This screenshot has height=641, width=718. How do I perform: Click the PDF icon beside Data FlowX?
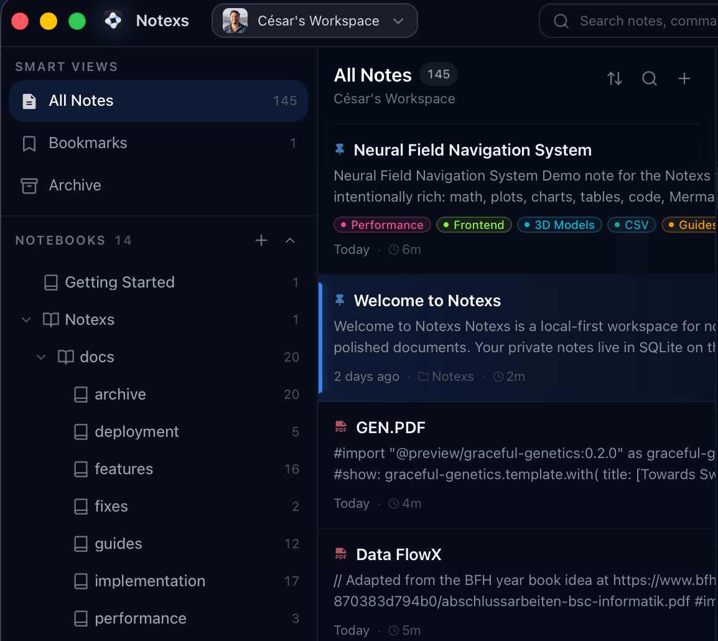point(341,553)
